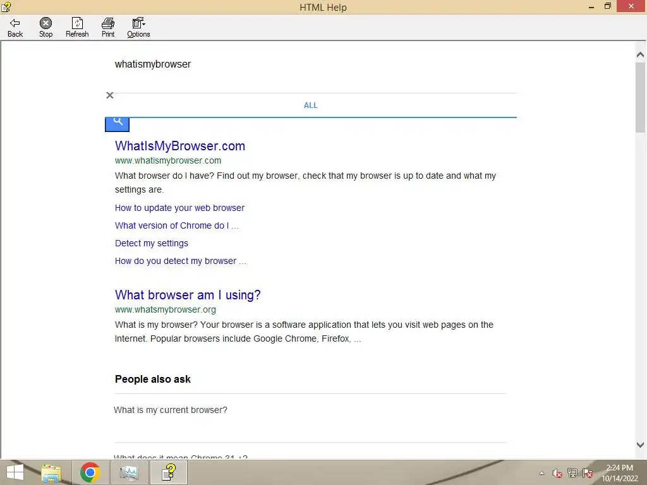Open File Explorer from the taskbar
647x485 pixels.
[51, 472]
